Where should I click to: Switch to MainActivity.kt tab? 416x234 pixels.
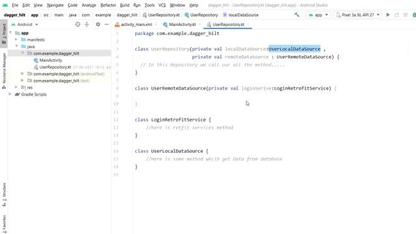pyautogui.click(x=182, y=25)
